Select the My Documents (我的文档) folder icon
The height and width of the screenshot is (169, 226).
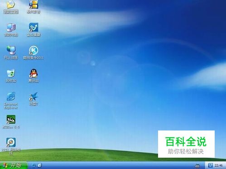click(11, 5)
